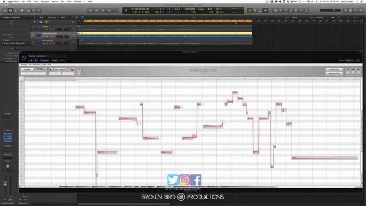Click the red record button

click(116, 10)
